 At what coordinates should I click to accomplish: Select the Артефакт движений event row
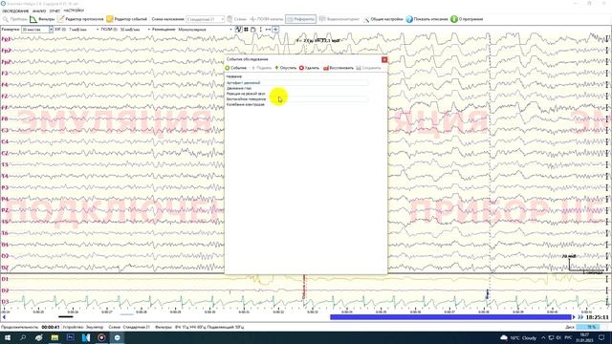coord(296,83)
